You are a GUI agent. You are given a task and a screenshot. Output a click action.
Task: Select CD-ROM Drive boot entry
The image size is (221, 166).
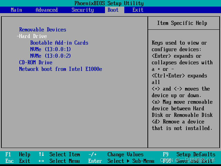point(36,63)
